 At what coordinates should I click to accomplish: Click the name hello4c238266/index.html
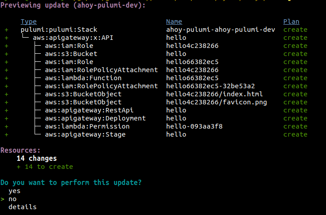[214, 94]
